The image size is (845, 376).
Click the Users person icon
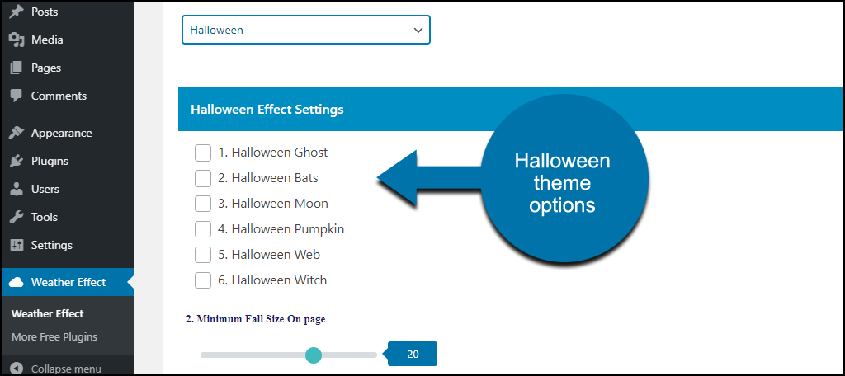(x=17, y=189)
